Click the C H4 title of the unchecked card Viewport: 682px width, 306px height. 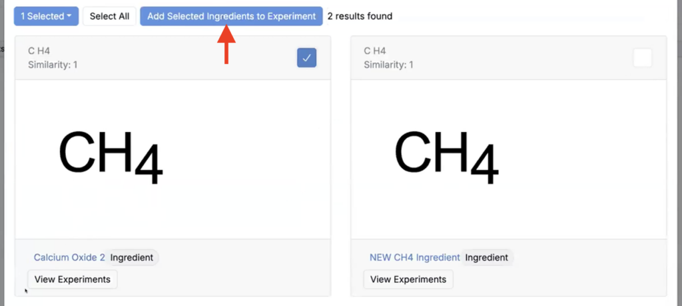tap(375, 51)
